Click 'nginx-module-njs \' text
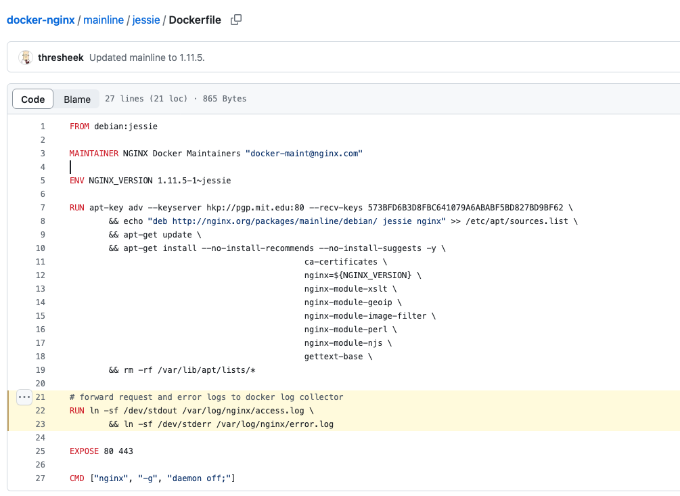 point(348,343)
